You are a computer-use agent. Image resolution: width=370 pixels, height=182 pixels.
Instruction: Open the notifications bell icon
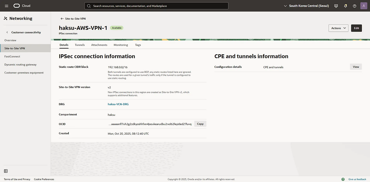[345, 6]
